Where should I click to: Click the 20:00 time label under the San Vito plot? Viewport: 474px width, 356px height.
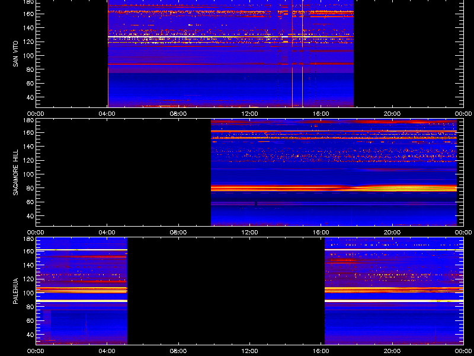[x=392, y=114]
